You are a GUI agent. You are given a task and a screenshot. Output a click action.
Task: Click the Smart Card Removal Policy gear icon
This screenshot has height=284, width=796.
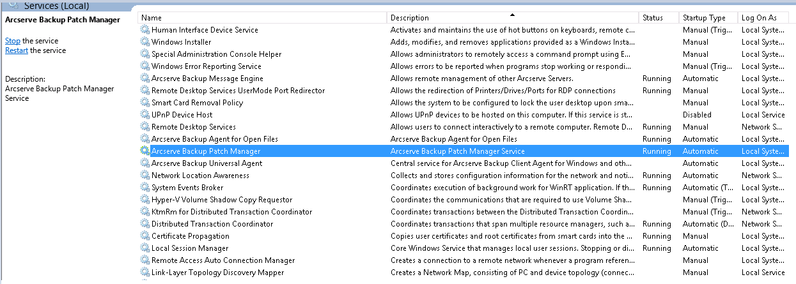pyautogui.click(x=145, y=103)
